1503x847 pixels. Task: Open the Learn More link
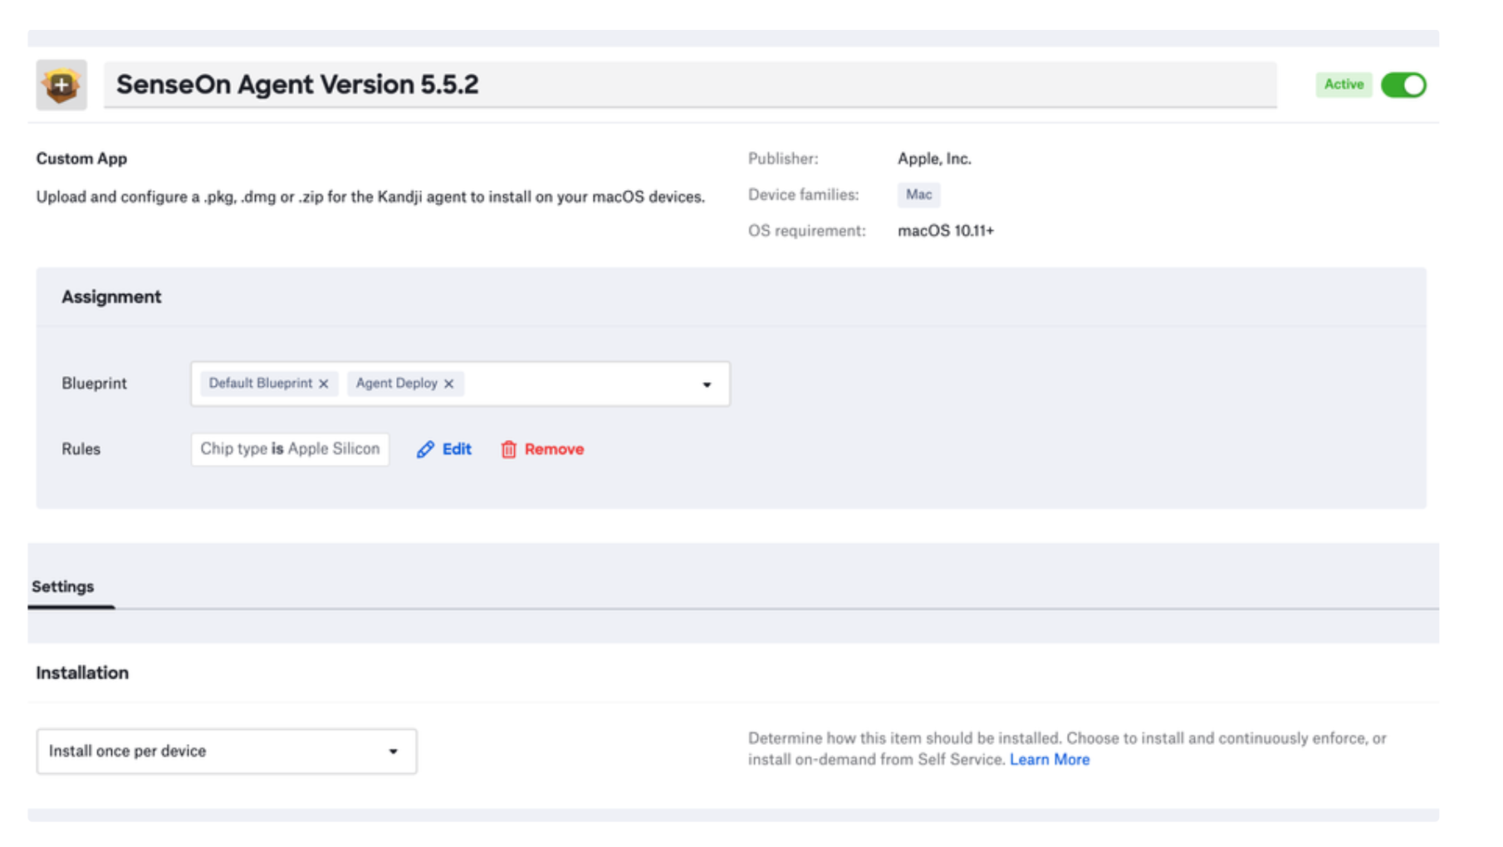click(1050, 760)
